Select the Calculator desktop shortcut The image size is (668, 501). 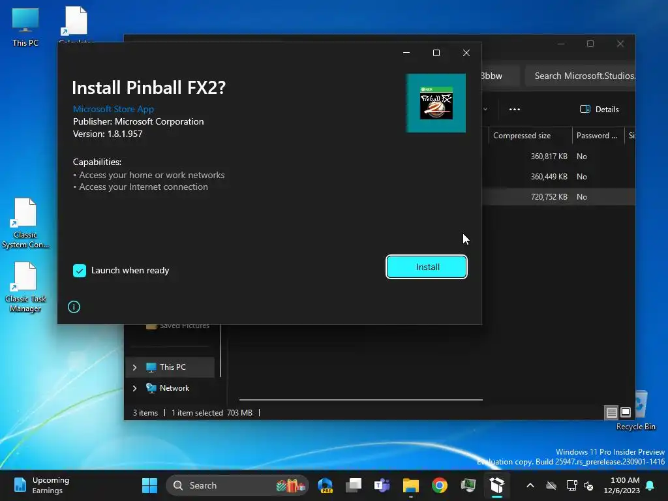(76, 25)
